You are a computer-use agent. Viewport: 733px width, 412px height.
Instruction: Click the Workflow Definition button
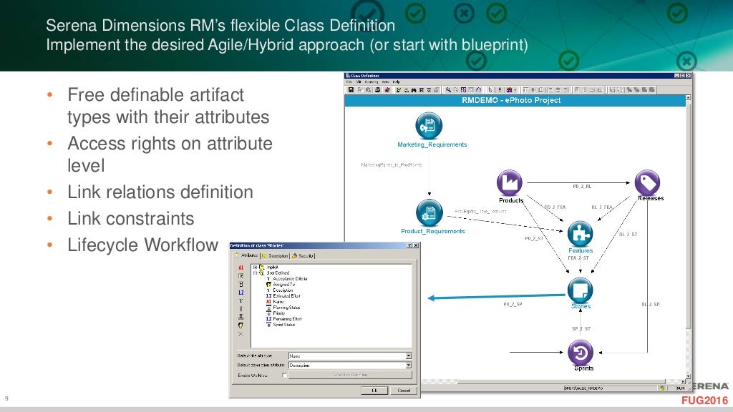[350, 375]
